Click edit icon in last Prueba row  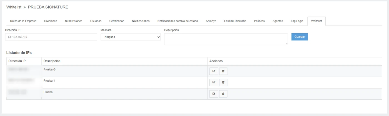pyautogui.click(x=214, y=94)
